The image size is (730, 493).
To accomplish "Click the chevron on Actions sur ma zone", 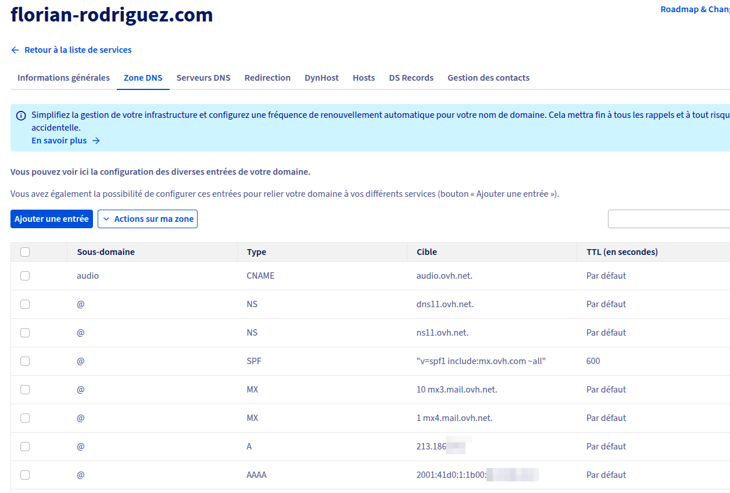I will point(106,219).
